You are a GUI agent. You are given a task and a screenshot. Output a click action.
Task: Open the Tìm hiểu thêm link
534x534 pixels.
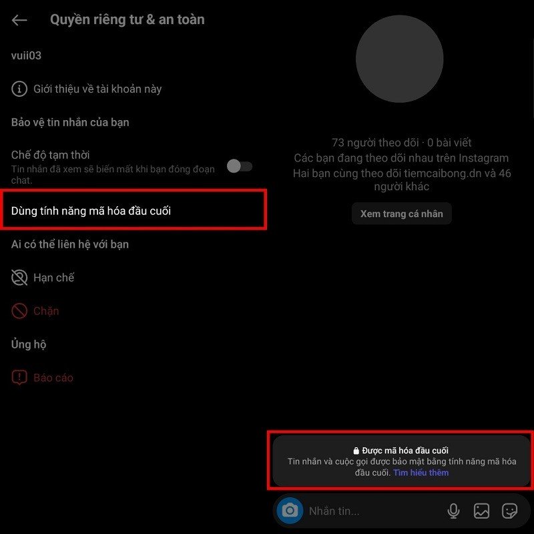(421, 473)
